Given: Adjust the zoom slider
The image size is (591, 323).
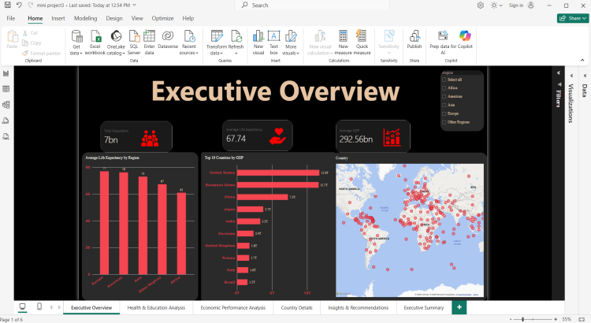Looking at the screenshot, I should (x=522, y=320).
